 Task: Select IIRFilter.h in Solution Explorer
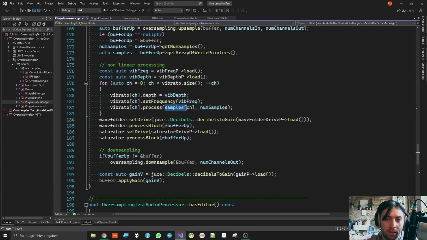35,77
